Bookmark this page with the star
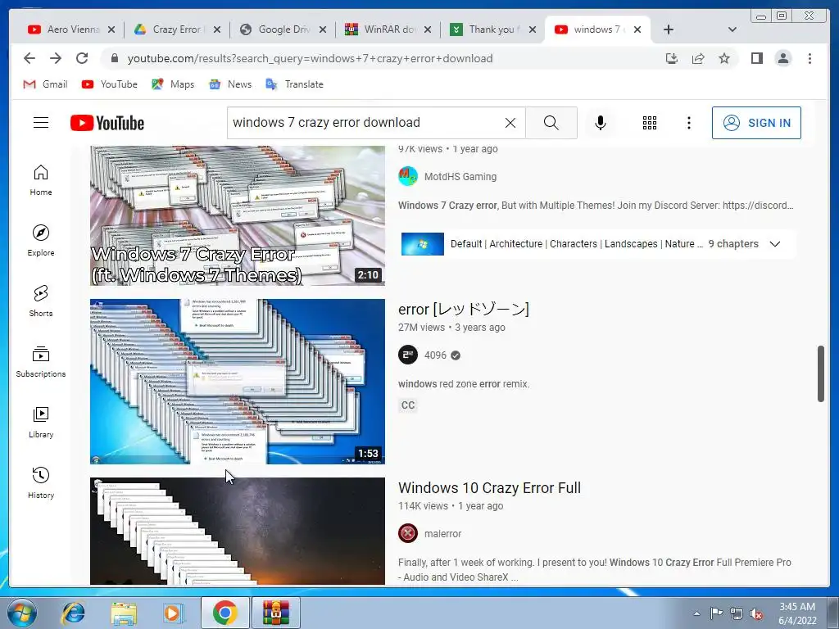This screenshot has width=839, height=629. point(724,58)
